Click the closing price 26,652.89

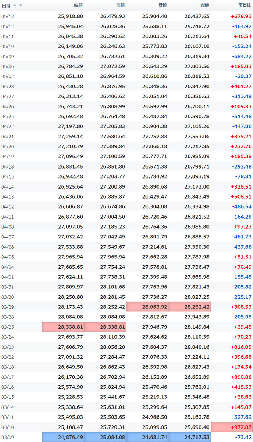[196, 377]
